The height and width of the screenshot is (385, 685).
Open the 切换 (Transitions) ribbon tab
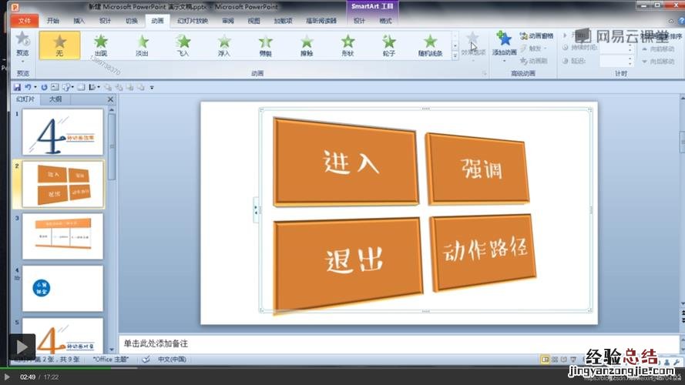132,21
